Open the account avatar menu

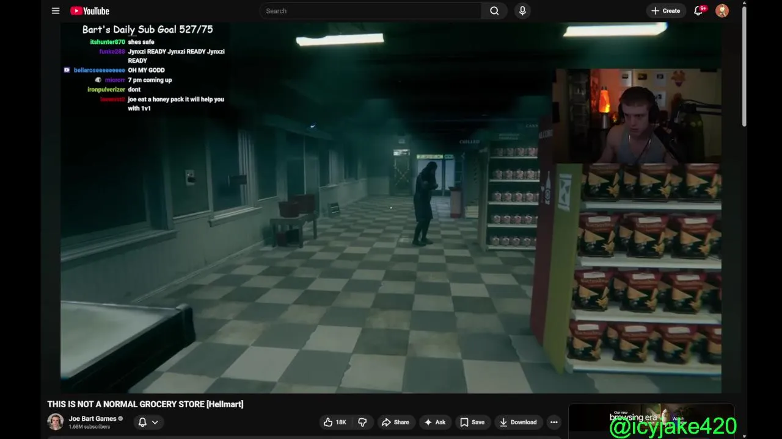(722, 11)
